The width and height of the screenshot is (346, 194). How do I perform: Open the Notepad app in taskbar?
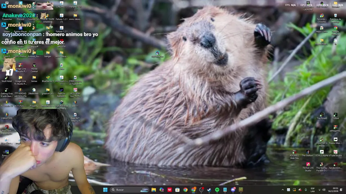(x=225, y=190)
